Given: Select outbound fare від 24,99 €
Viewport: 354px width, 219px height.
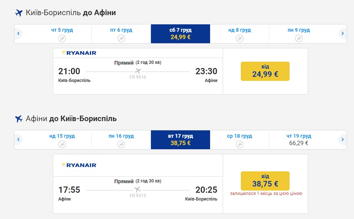Looking at the screenshot, I should 265,71.
